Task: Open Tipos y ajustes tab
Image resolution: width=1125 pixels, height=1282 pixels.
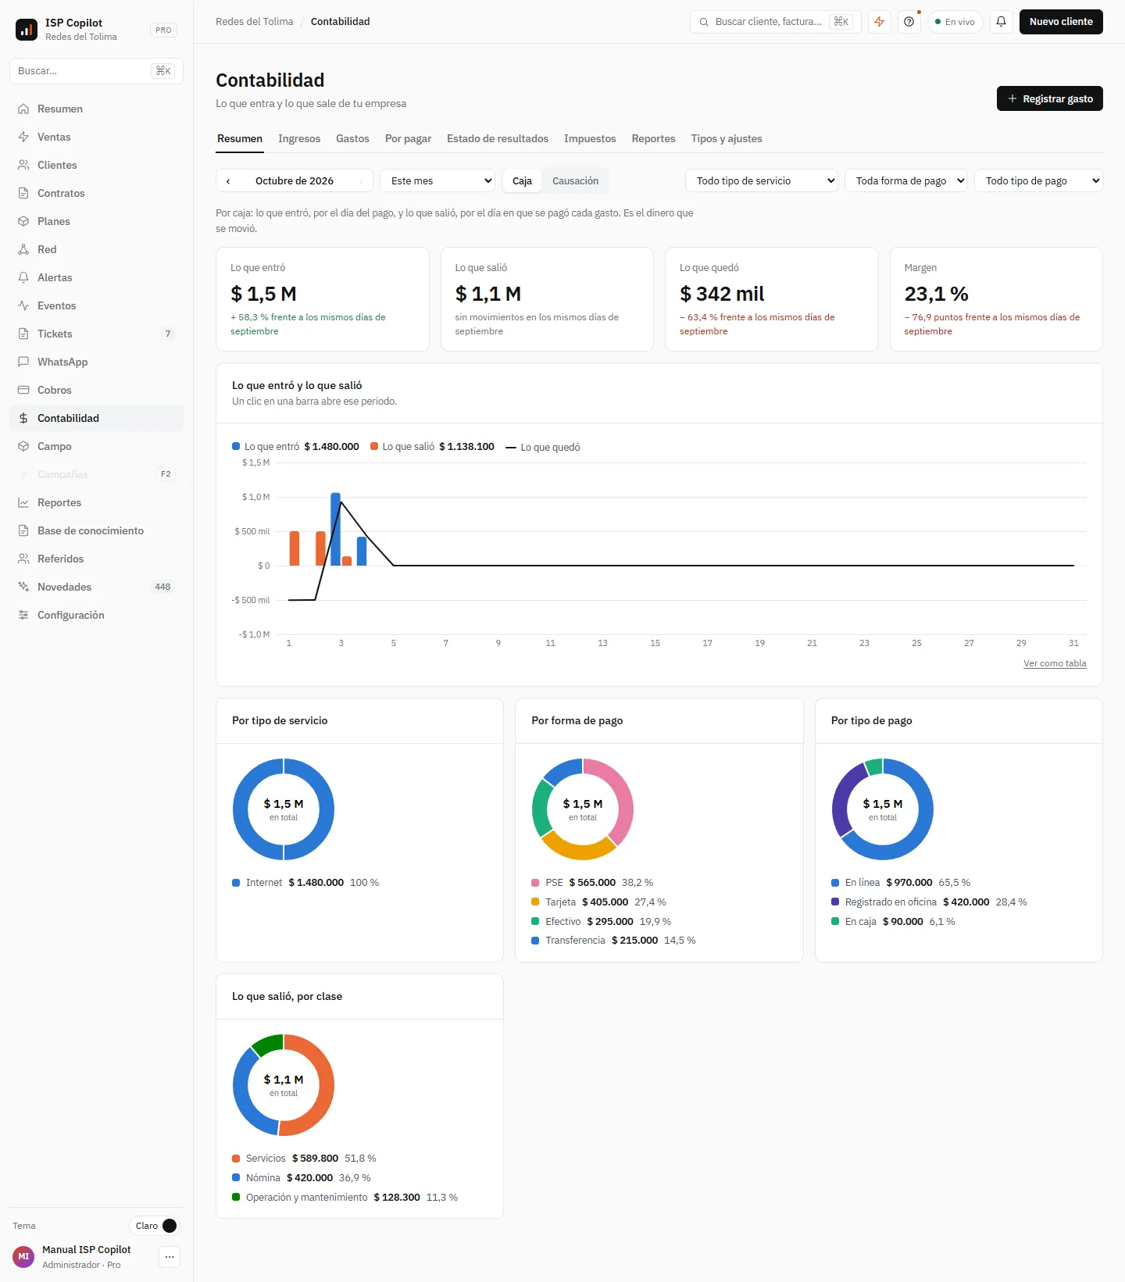Action: point(727,139)
